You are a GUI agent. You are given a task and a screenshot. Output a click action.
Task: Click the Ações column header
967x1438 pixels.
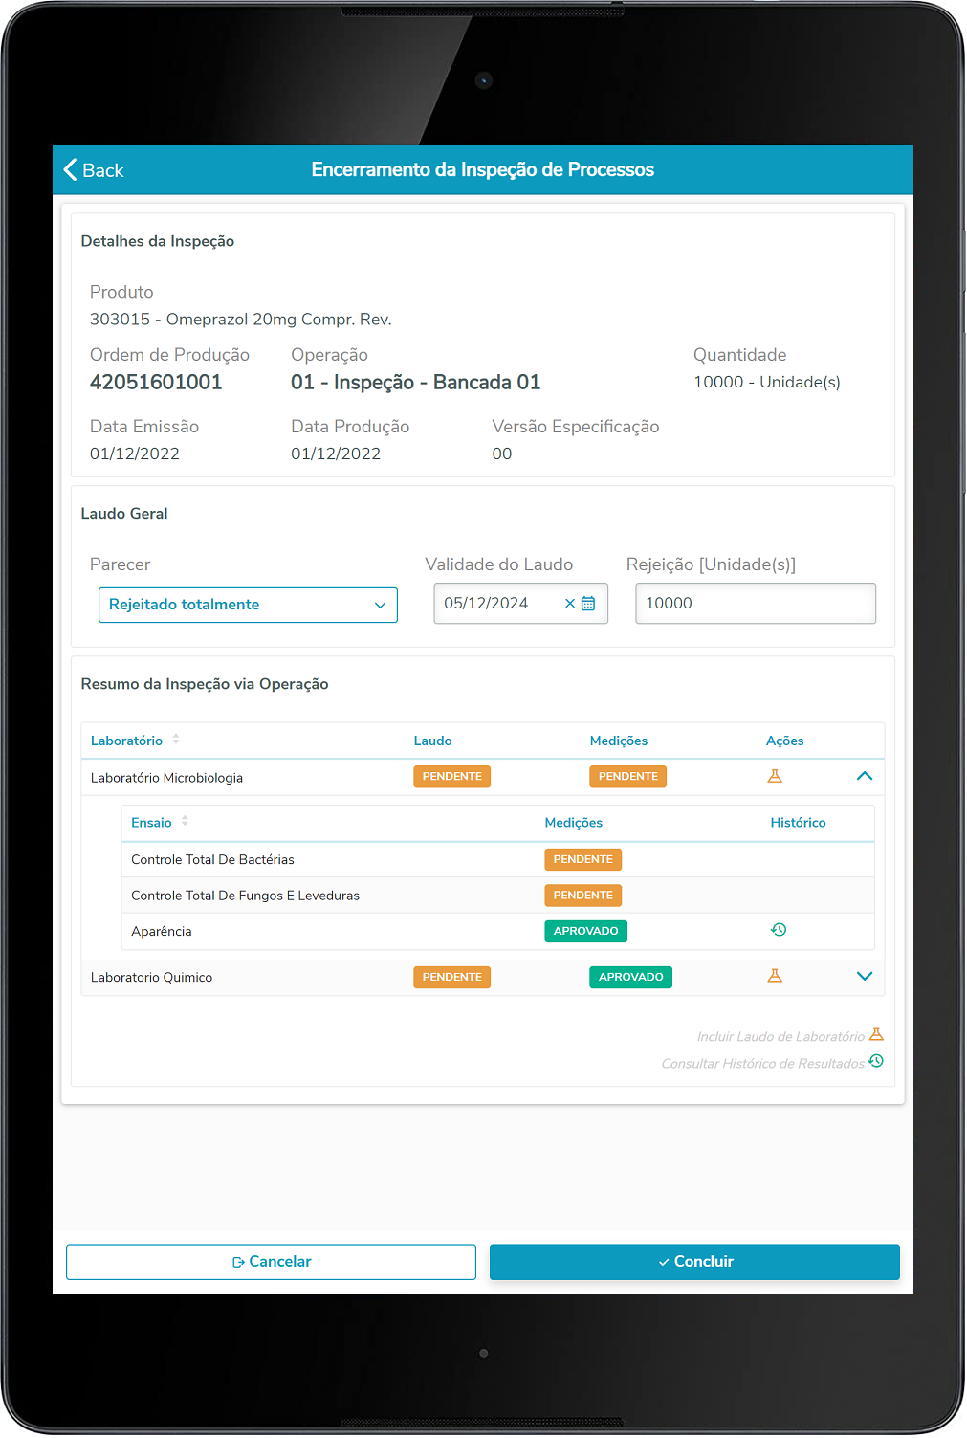tap(785, 741)
